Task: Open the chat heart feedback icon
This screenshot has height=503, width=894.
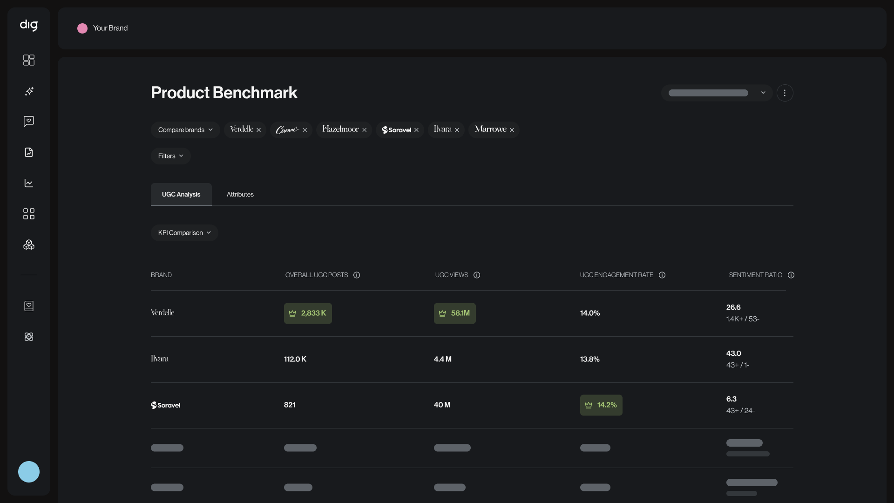Action: click(29, 122)
